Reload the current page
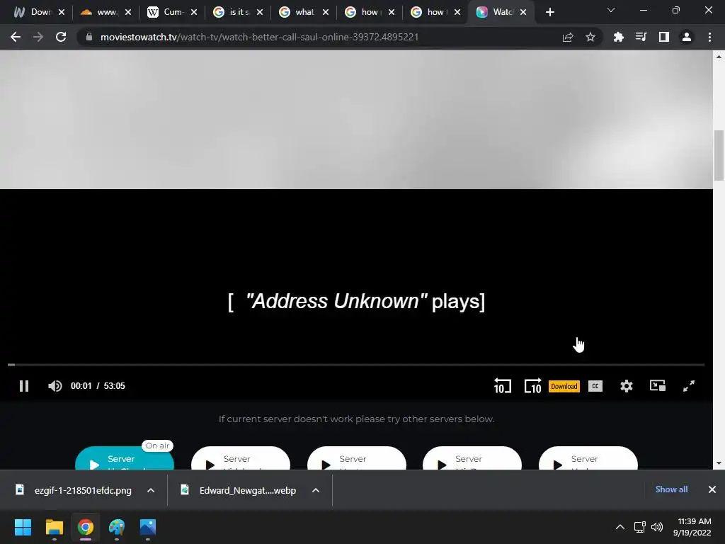Viewport: 725px width, 544px height. pyautogui.click(x=61, y=37)
